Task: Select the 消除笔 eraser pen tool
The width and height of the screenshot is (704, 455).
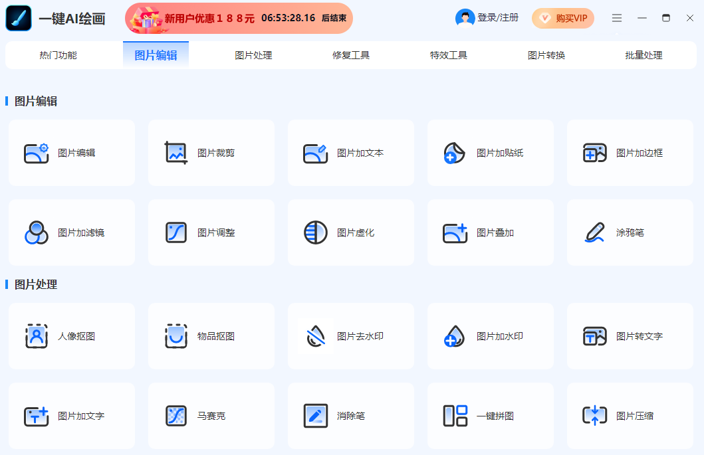Action: [x=350, y=415]
